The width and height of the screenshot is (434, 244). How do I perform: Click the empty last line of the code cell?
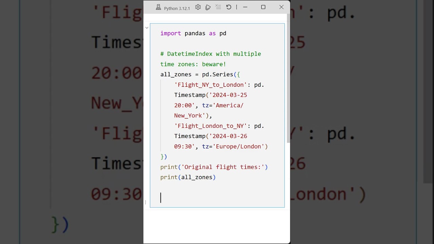pos(217,198)
